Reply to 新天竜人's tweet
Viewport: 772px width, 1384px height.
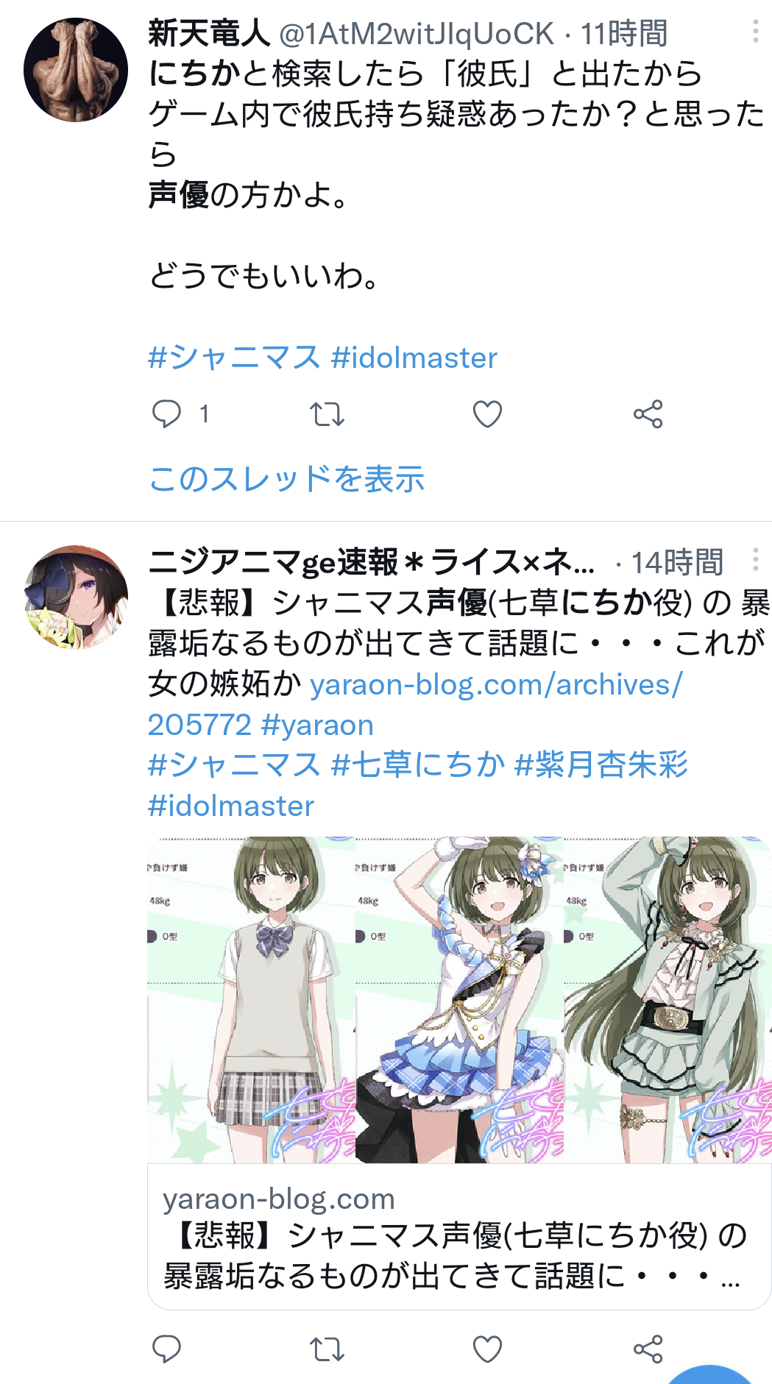click(x=166, y=414)
